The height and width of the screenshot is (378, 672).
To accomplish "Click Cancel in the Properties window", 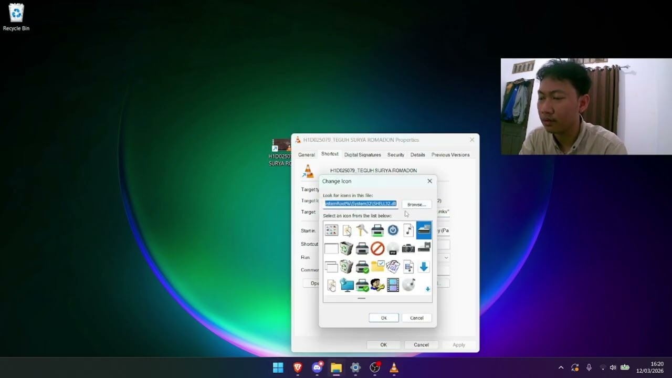I will 421,345.
